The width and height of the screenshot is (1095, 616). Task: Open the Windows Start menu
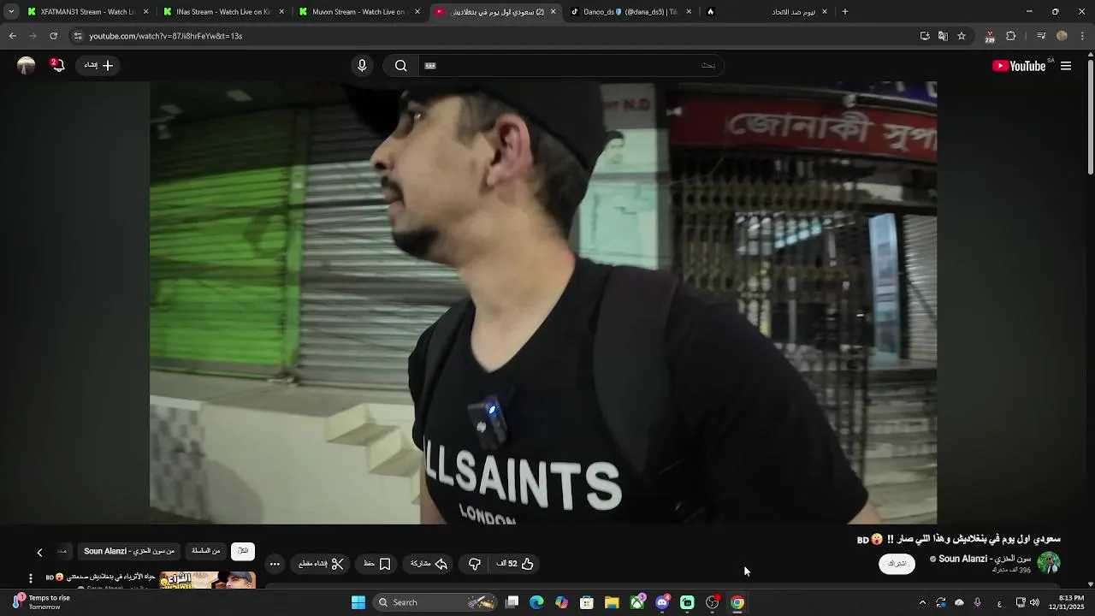(x=358, y=602)
